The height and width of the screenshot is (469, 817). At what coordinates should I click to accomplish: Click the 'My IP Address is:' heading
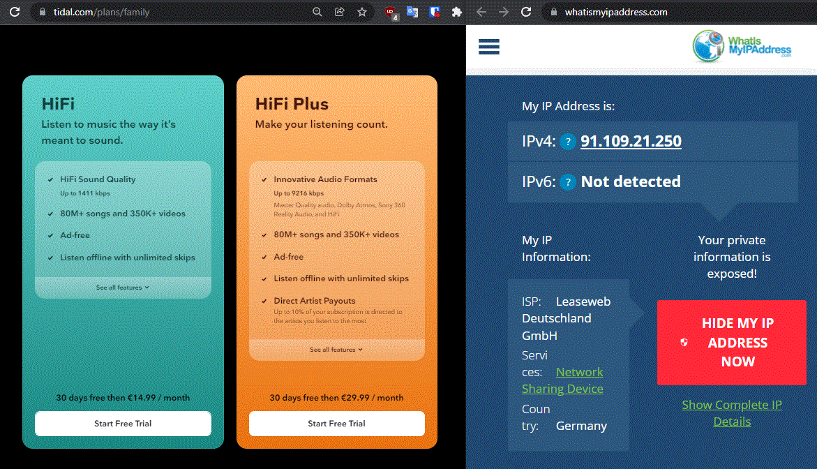coord(569,106)
